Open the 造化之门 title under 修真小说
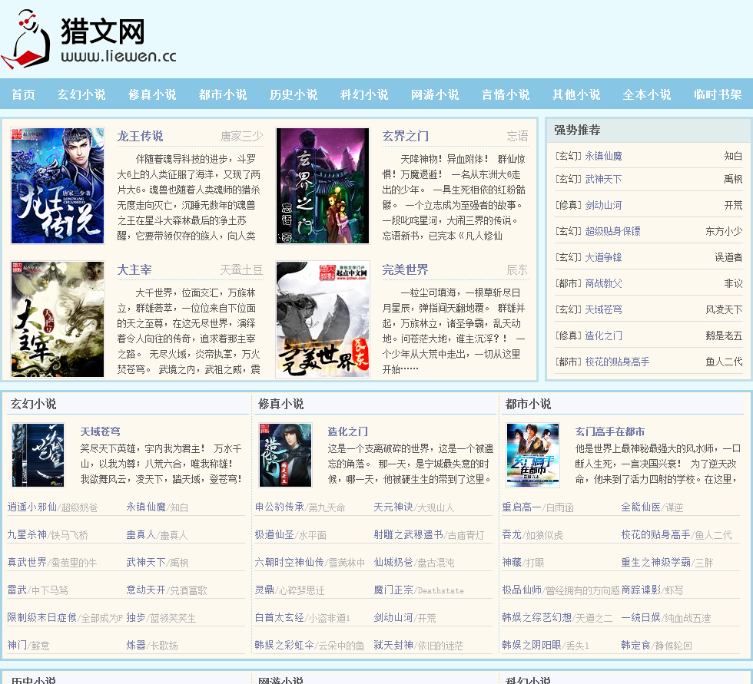Screen dimensions: 753x684 [x=347, y=431]
